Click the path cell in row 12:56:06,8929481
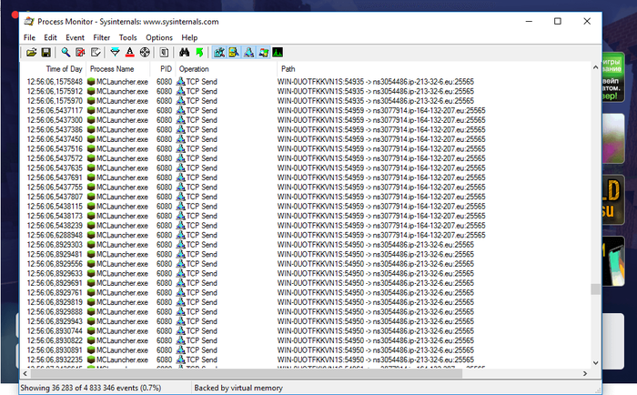637x395 pixels. (375, 255)
